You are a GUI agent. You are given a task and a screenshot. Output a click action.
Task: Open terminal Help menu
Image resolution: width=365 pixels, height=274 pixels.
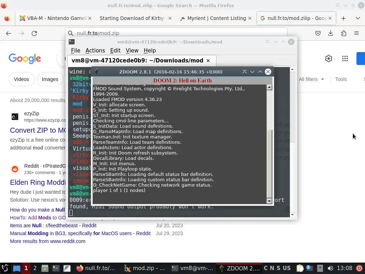click(x=150, y=51)
